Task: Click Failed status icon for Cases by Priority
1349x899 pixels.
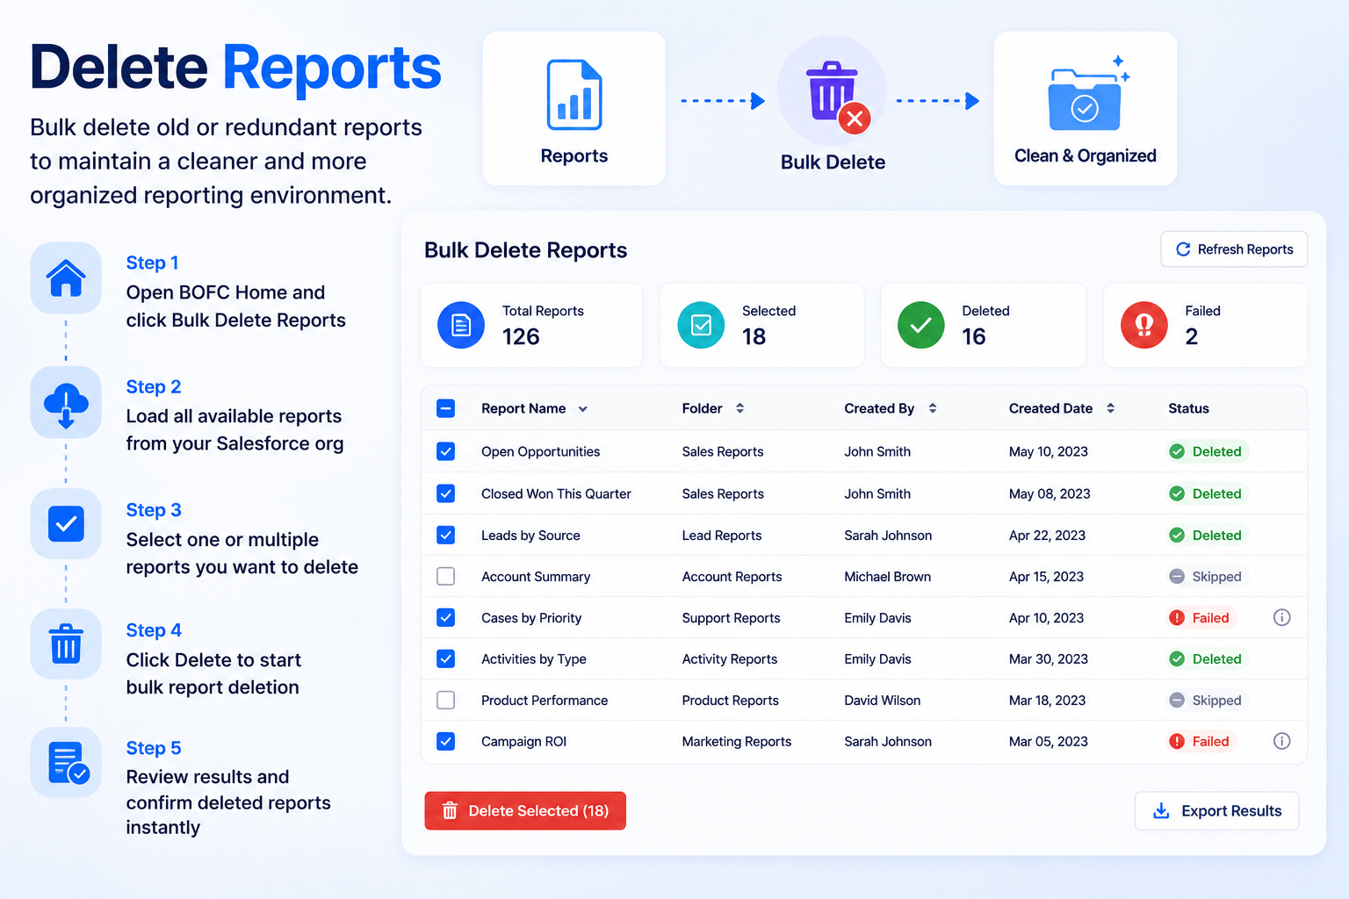Action: click(x=1177, y=617)
